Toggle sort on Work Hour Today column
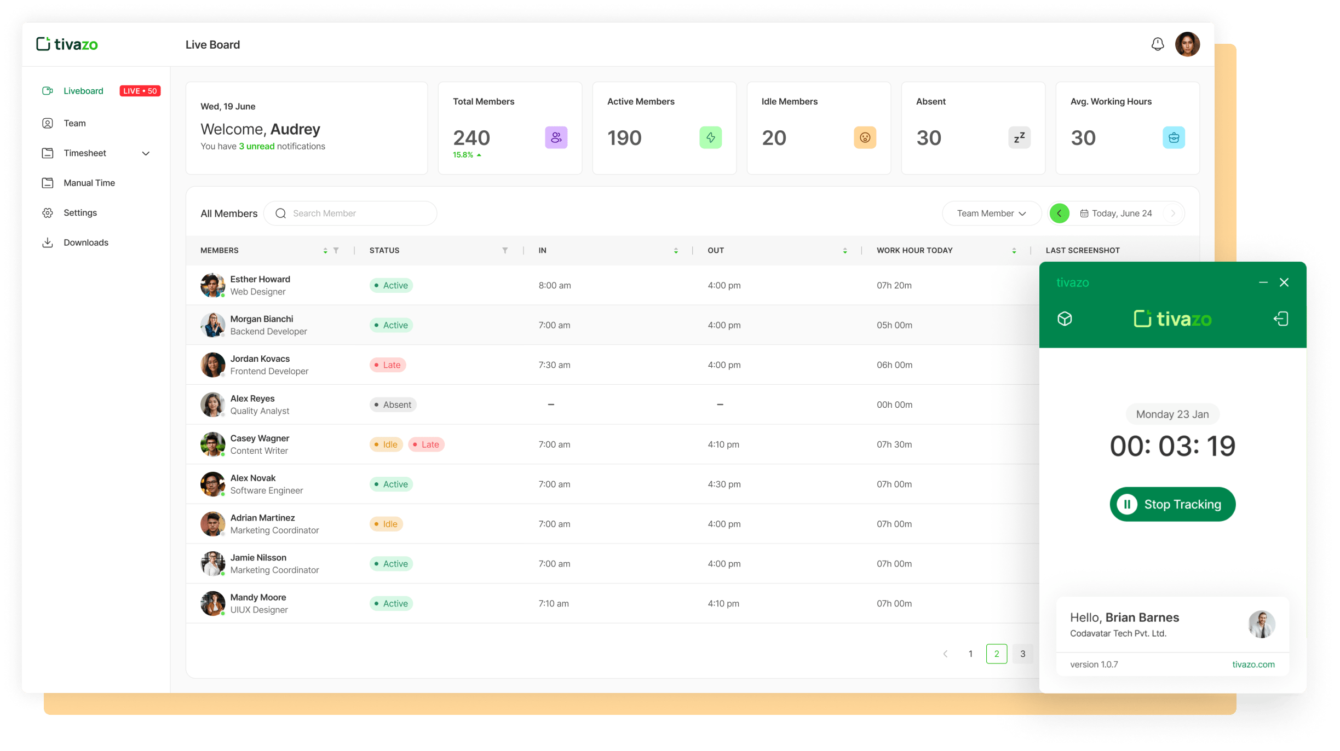This screenshot has width=1340, height=751. coord(1014,250)
